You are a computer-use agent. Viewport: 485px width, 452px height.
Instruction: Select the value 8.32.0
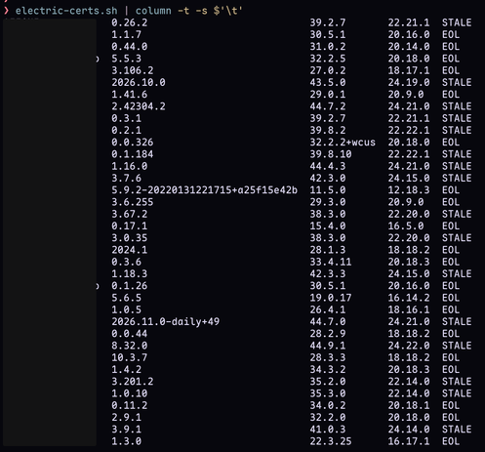coord(130,346)
